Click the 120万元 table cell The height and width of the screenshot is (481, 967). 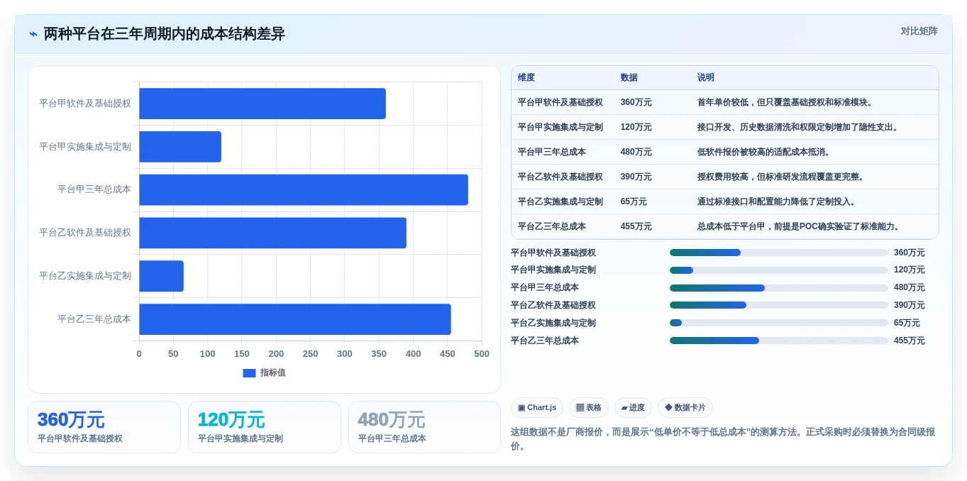pyautogui.click(x=636, y=127)
